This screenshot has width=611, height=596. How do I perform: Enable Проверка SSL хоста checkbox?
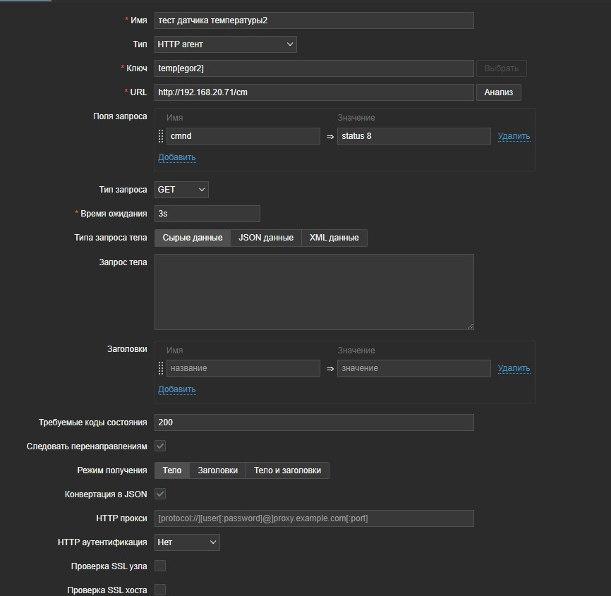click(160, 590)
